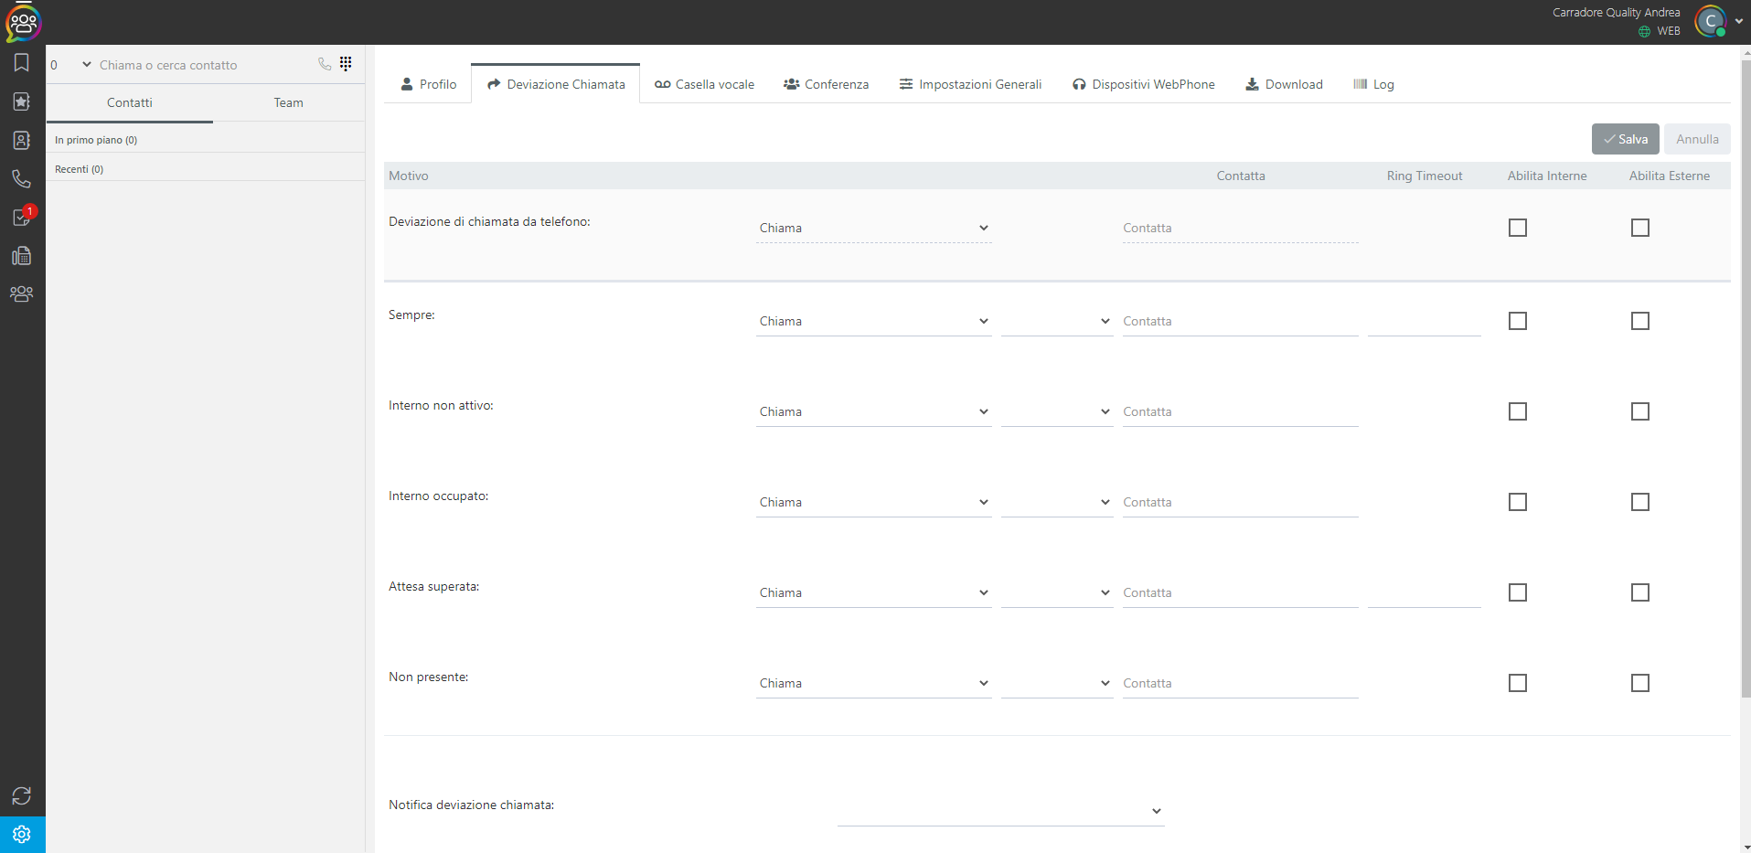Open second dropdown in Attesa superata row

click(1057, 592)
